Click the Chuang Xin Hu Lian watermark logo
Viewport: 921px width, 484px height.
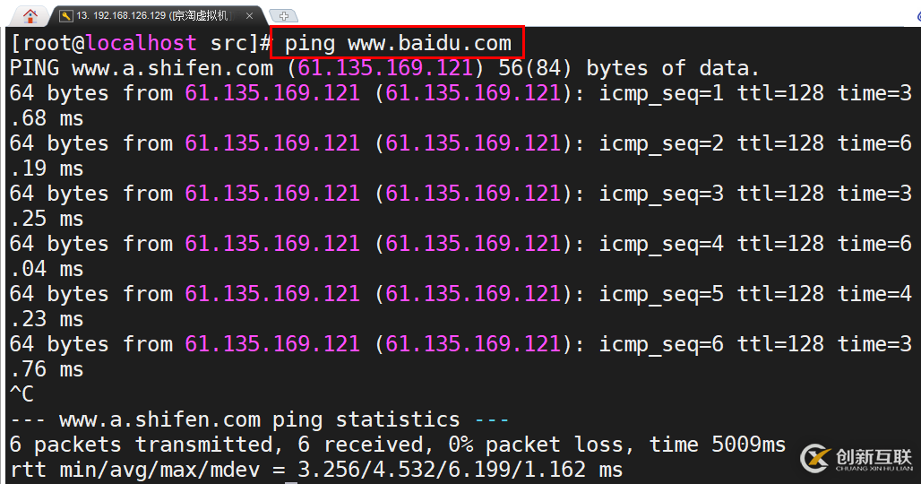856,458
